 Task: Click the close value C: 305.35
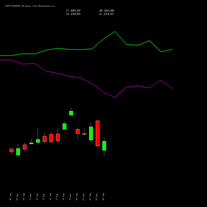point(73,11)
